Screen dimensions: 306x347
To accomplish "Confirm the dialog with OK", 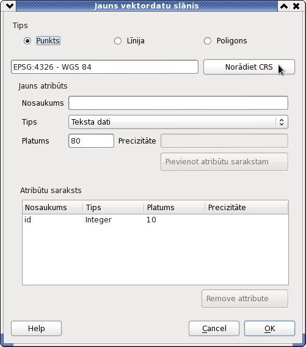I will [x=270, y=329].
